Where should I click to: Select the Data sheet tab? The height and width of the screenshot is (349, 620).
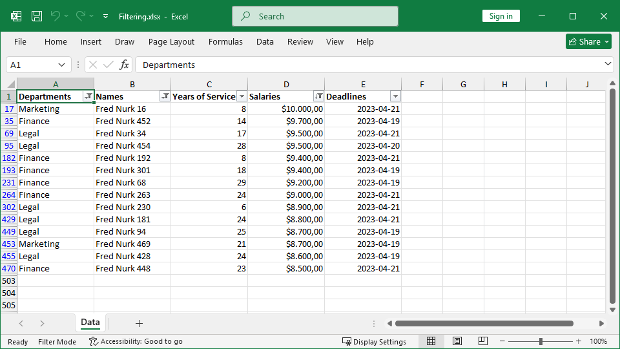(x=90, y=323)
